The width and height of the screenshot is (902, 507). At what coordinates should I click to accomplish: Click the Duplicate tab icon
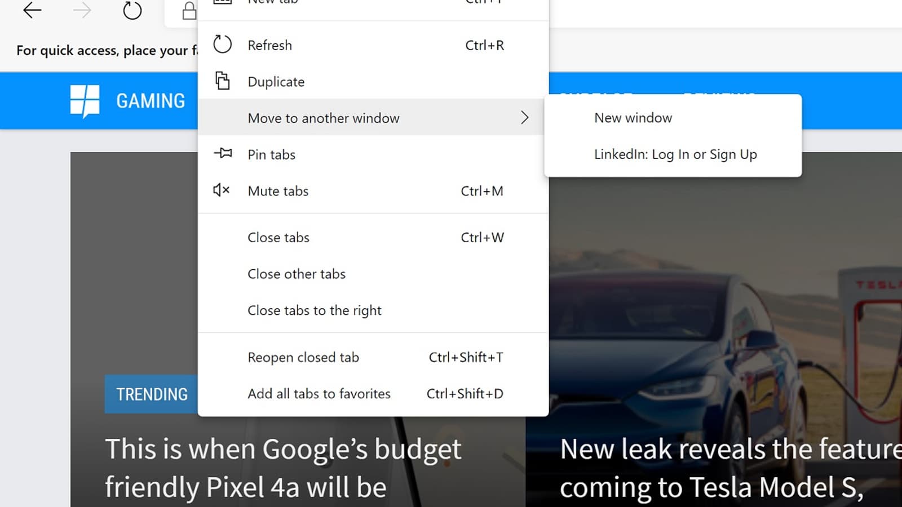pyautogui.click(x=223, y=81)
